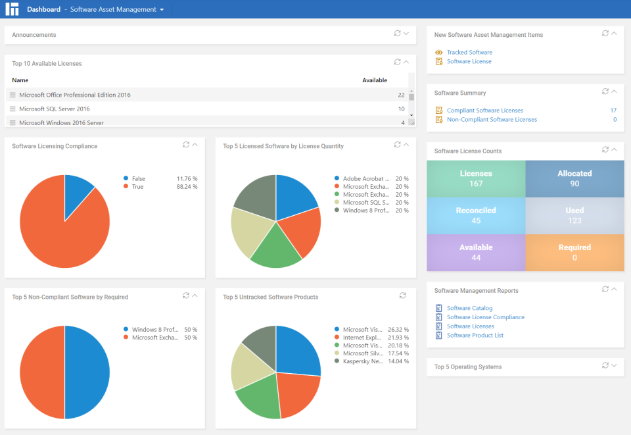Open the Software License Compliance report
631x435 pixels.
pos(486,317)
